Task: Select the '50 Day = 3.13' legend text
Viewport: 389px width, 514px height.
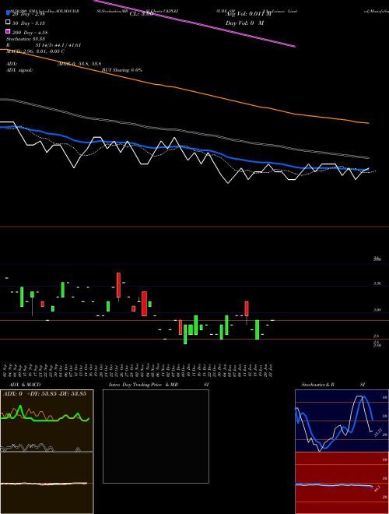Action: [x=29, y=23]
